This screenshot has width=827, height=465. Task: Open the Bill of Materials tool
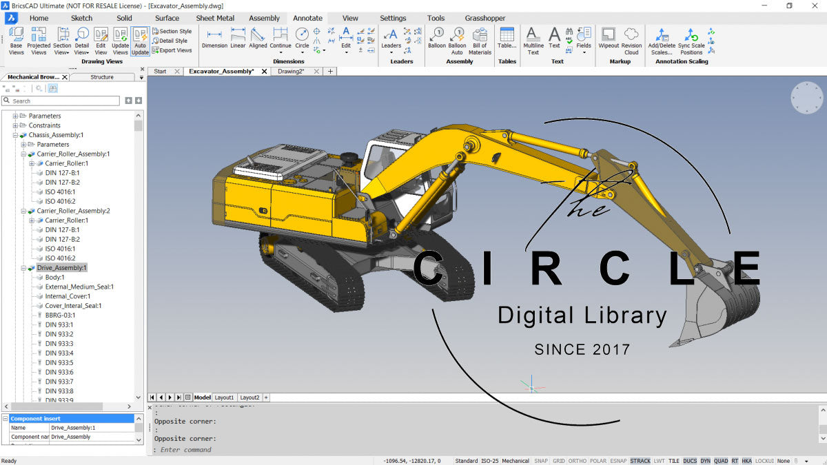coord(480,41)
